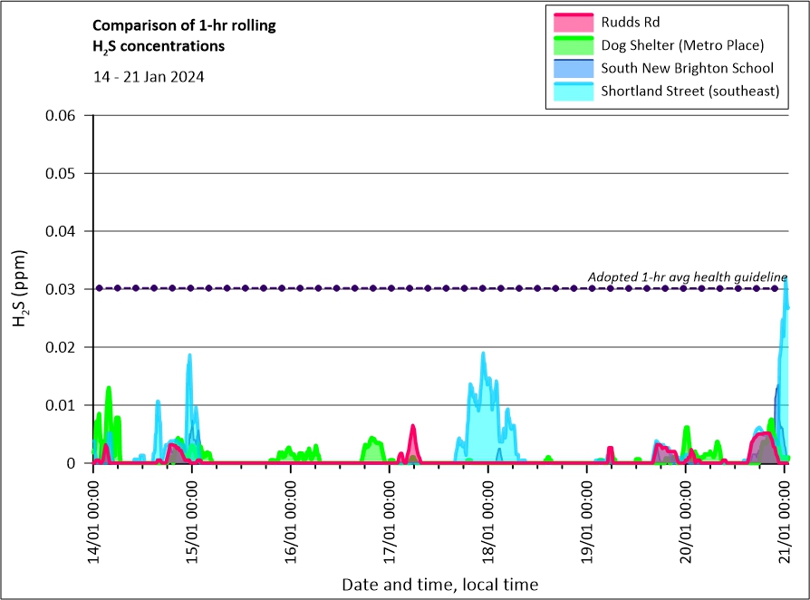
Task: Click the green Dog Shelter legend swatch
Action: pos(573,44)
